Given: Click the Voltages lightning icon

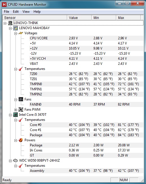Looking at the screenshot, I should (21, 33).
